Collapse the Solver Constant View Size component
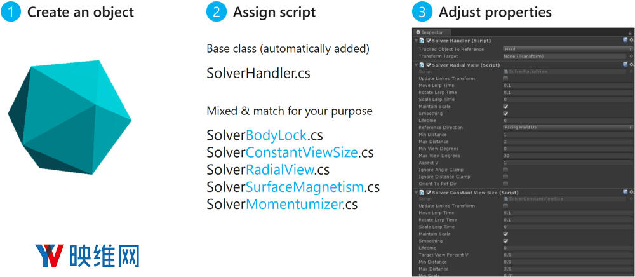635x277 pixels. [417, 192]
